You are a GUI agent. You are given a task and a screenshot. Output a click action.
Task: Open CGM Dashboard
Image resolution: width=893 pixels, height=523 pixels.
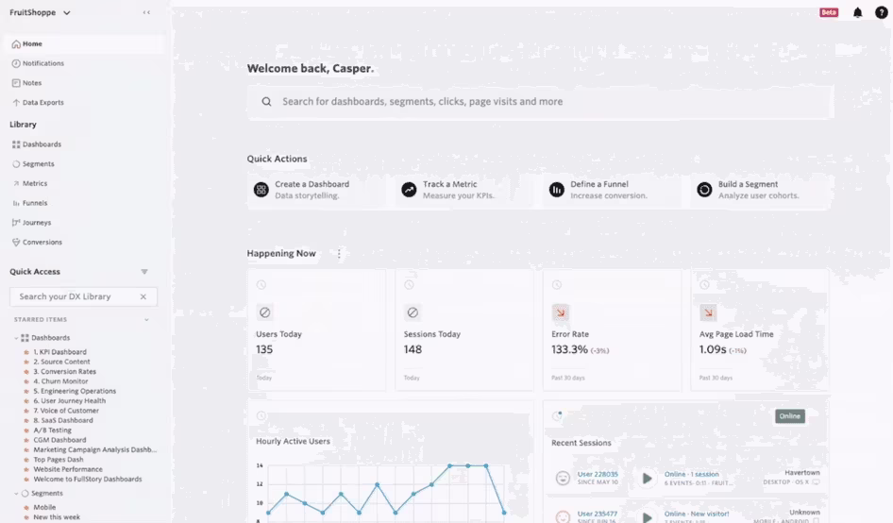coord(59,440)
